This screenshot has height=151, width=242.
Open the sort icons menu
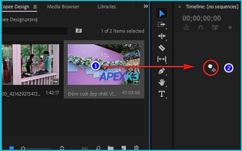coord(62,148)
